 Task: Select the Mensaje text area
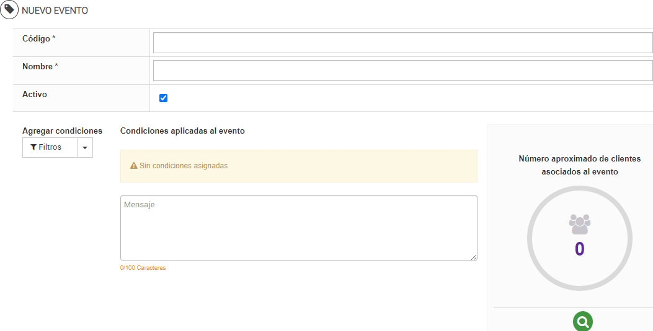(x=298, y=228)
